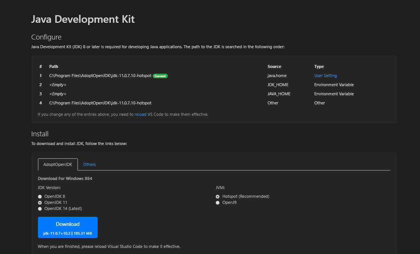The width and height of the screenshot is (420, 254).
Task: Click the green Current badge
Action: [x=160, y=76]
